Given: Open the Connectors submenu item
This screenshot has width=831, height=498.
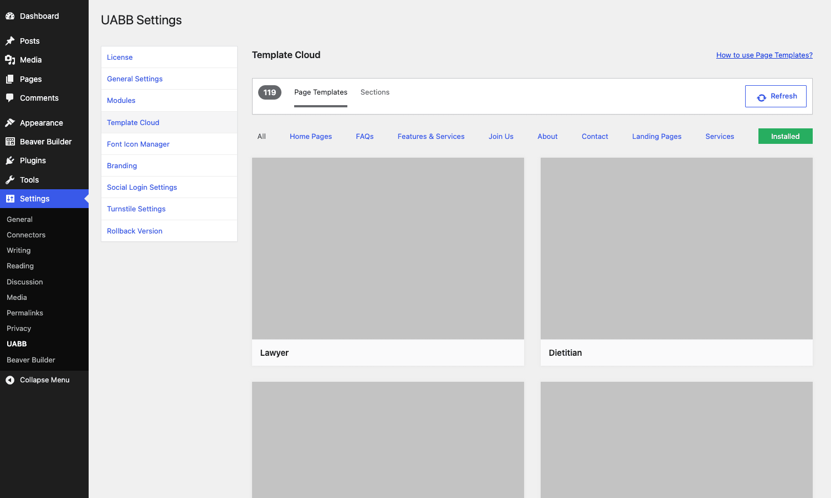Looking at the screenshot, I should pos(26,235).
